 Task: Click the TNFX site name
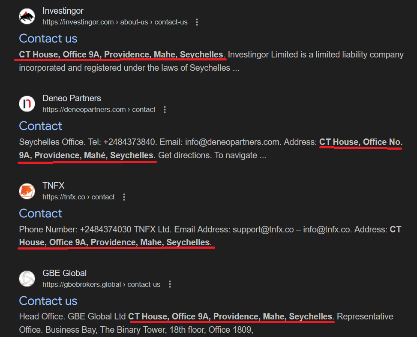(x=54, y=186)
